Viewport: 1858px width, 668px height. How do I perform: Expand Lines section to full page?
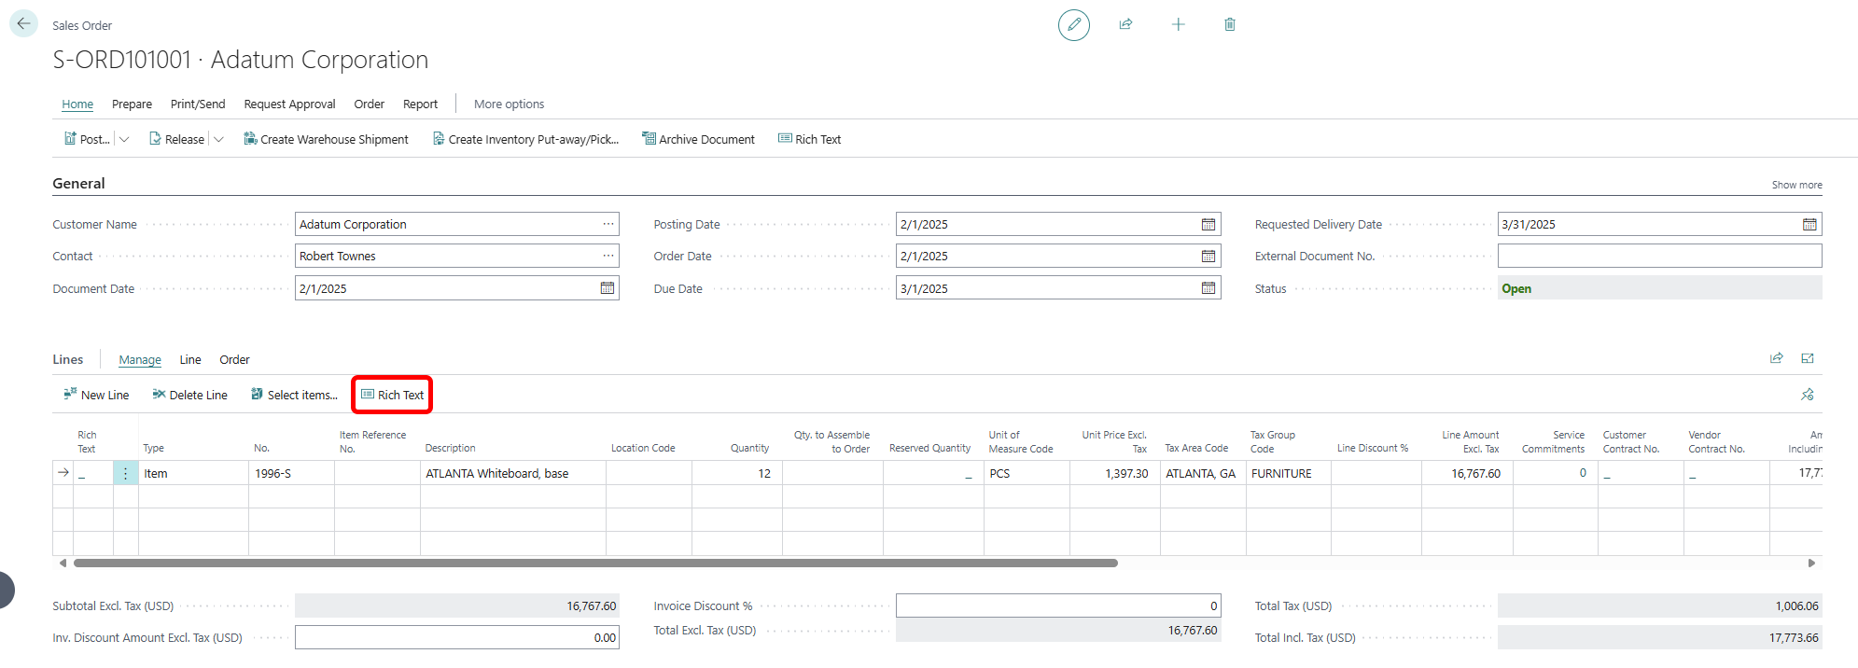pyautogui.click(x=1807, y=359)
